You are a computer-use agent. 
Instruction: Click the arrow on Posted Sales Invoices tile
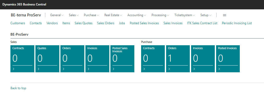(113, 69)
